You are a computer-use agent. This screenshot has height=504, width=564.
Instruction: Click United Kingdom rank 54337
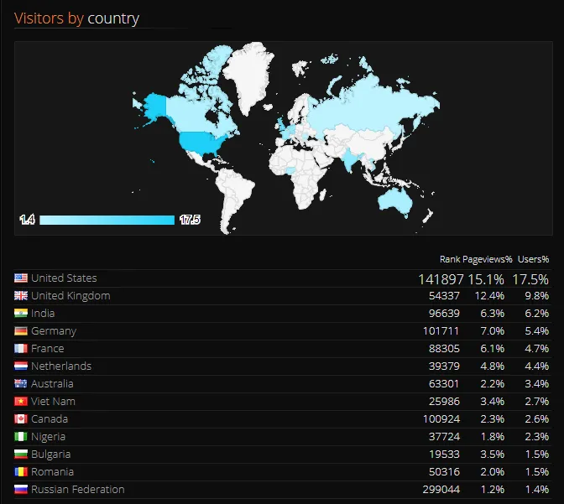coord(444,296)
